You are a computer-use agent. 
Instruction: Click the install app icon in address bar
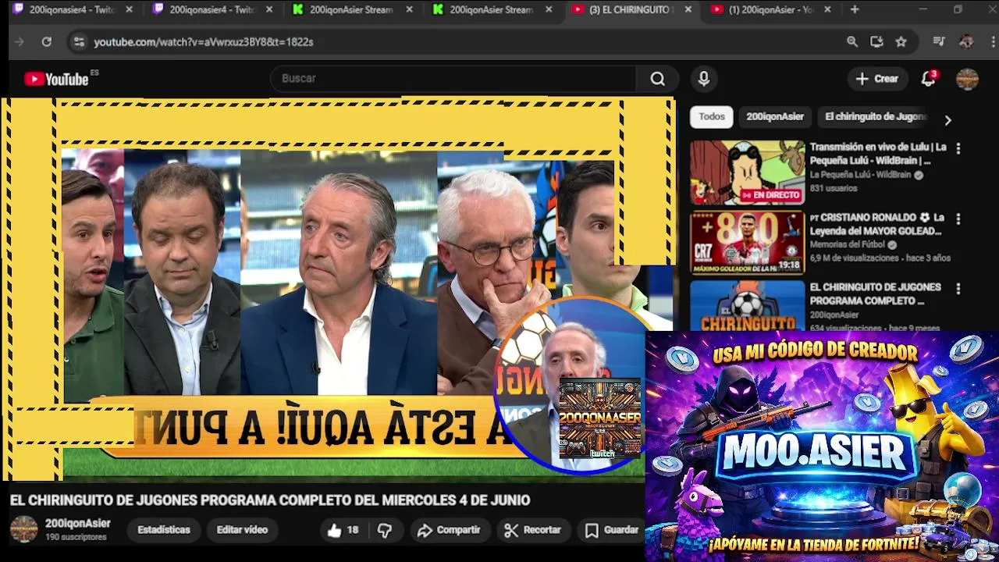click(876, 42)
